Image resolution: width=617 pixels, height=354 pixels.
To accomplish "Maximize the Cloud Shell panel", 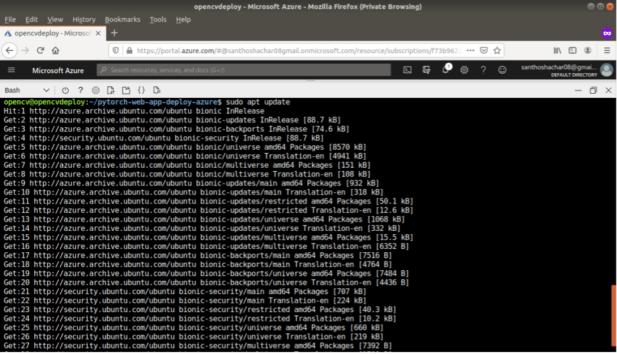I will [593, 90].
